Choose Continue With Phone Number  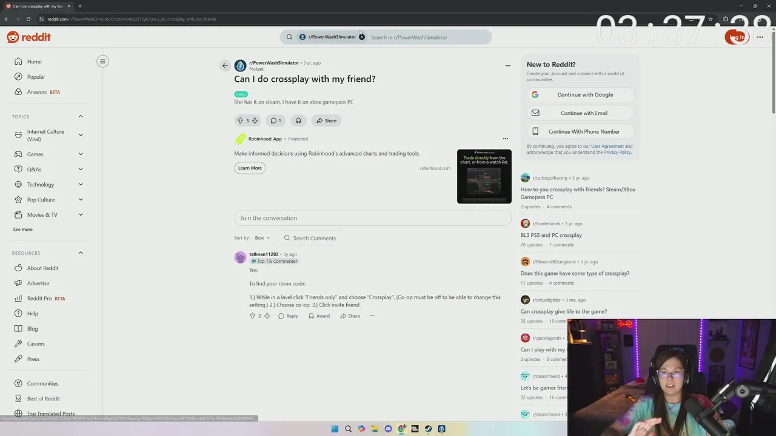tap(581, 131)
